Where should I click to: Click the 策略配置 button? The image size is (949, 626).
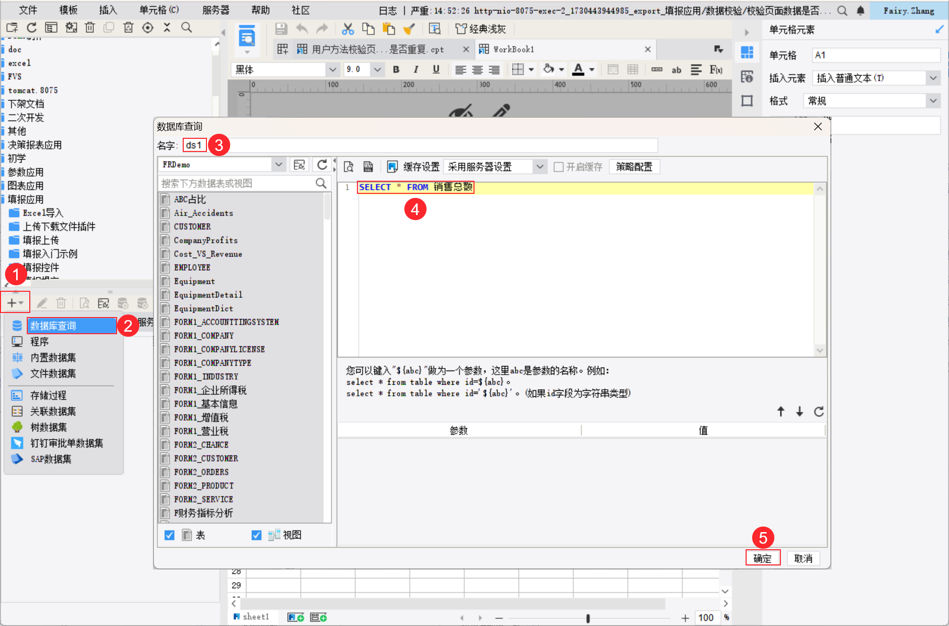pyautogui.click(x=634, y=167)
